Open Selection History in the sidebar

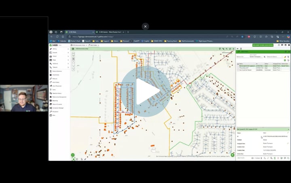coord(55,93)
